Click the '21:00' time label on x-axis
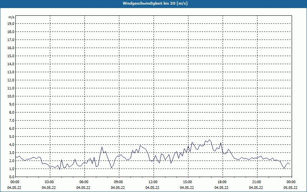 257,182
